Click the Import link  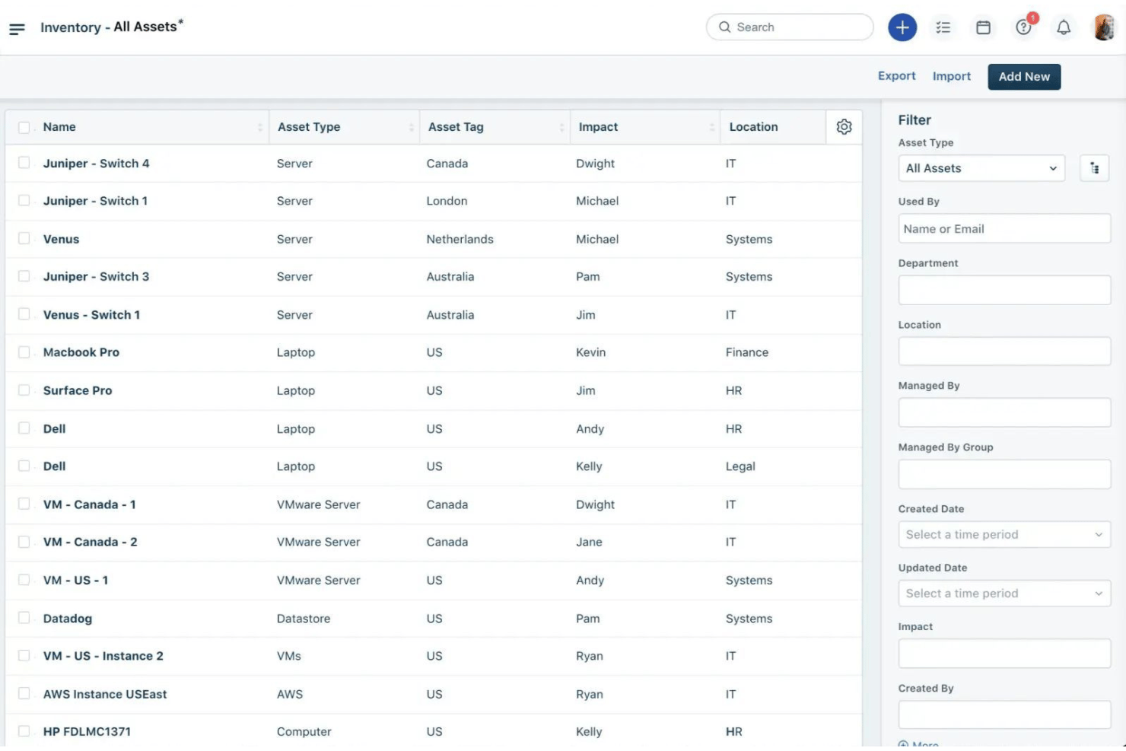pyautogui.click(x=952, y=77)
